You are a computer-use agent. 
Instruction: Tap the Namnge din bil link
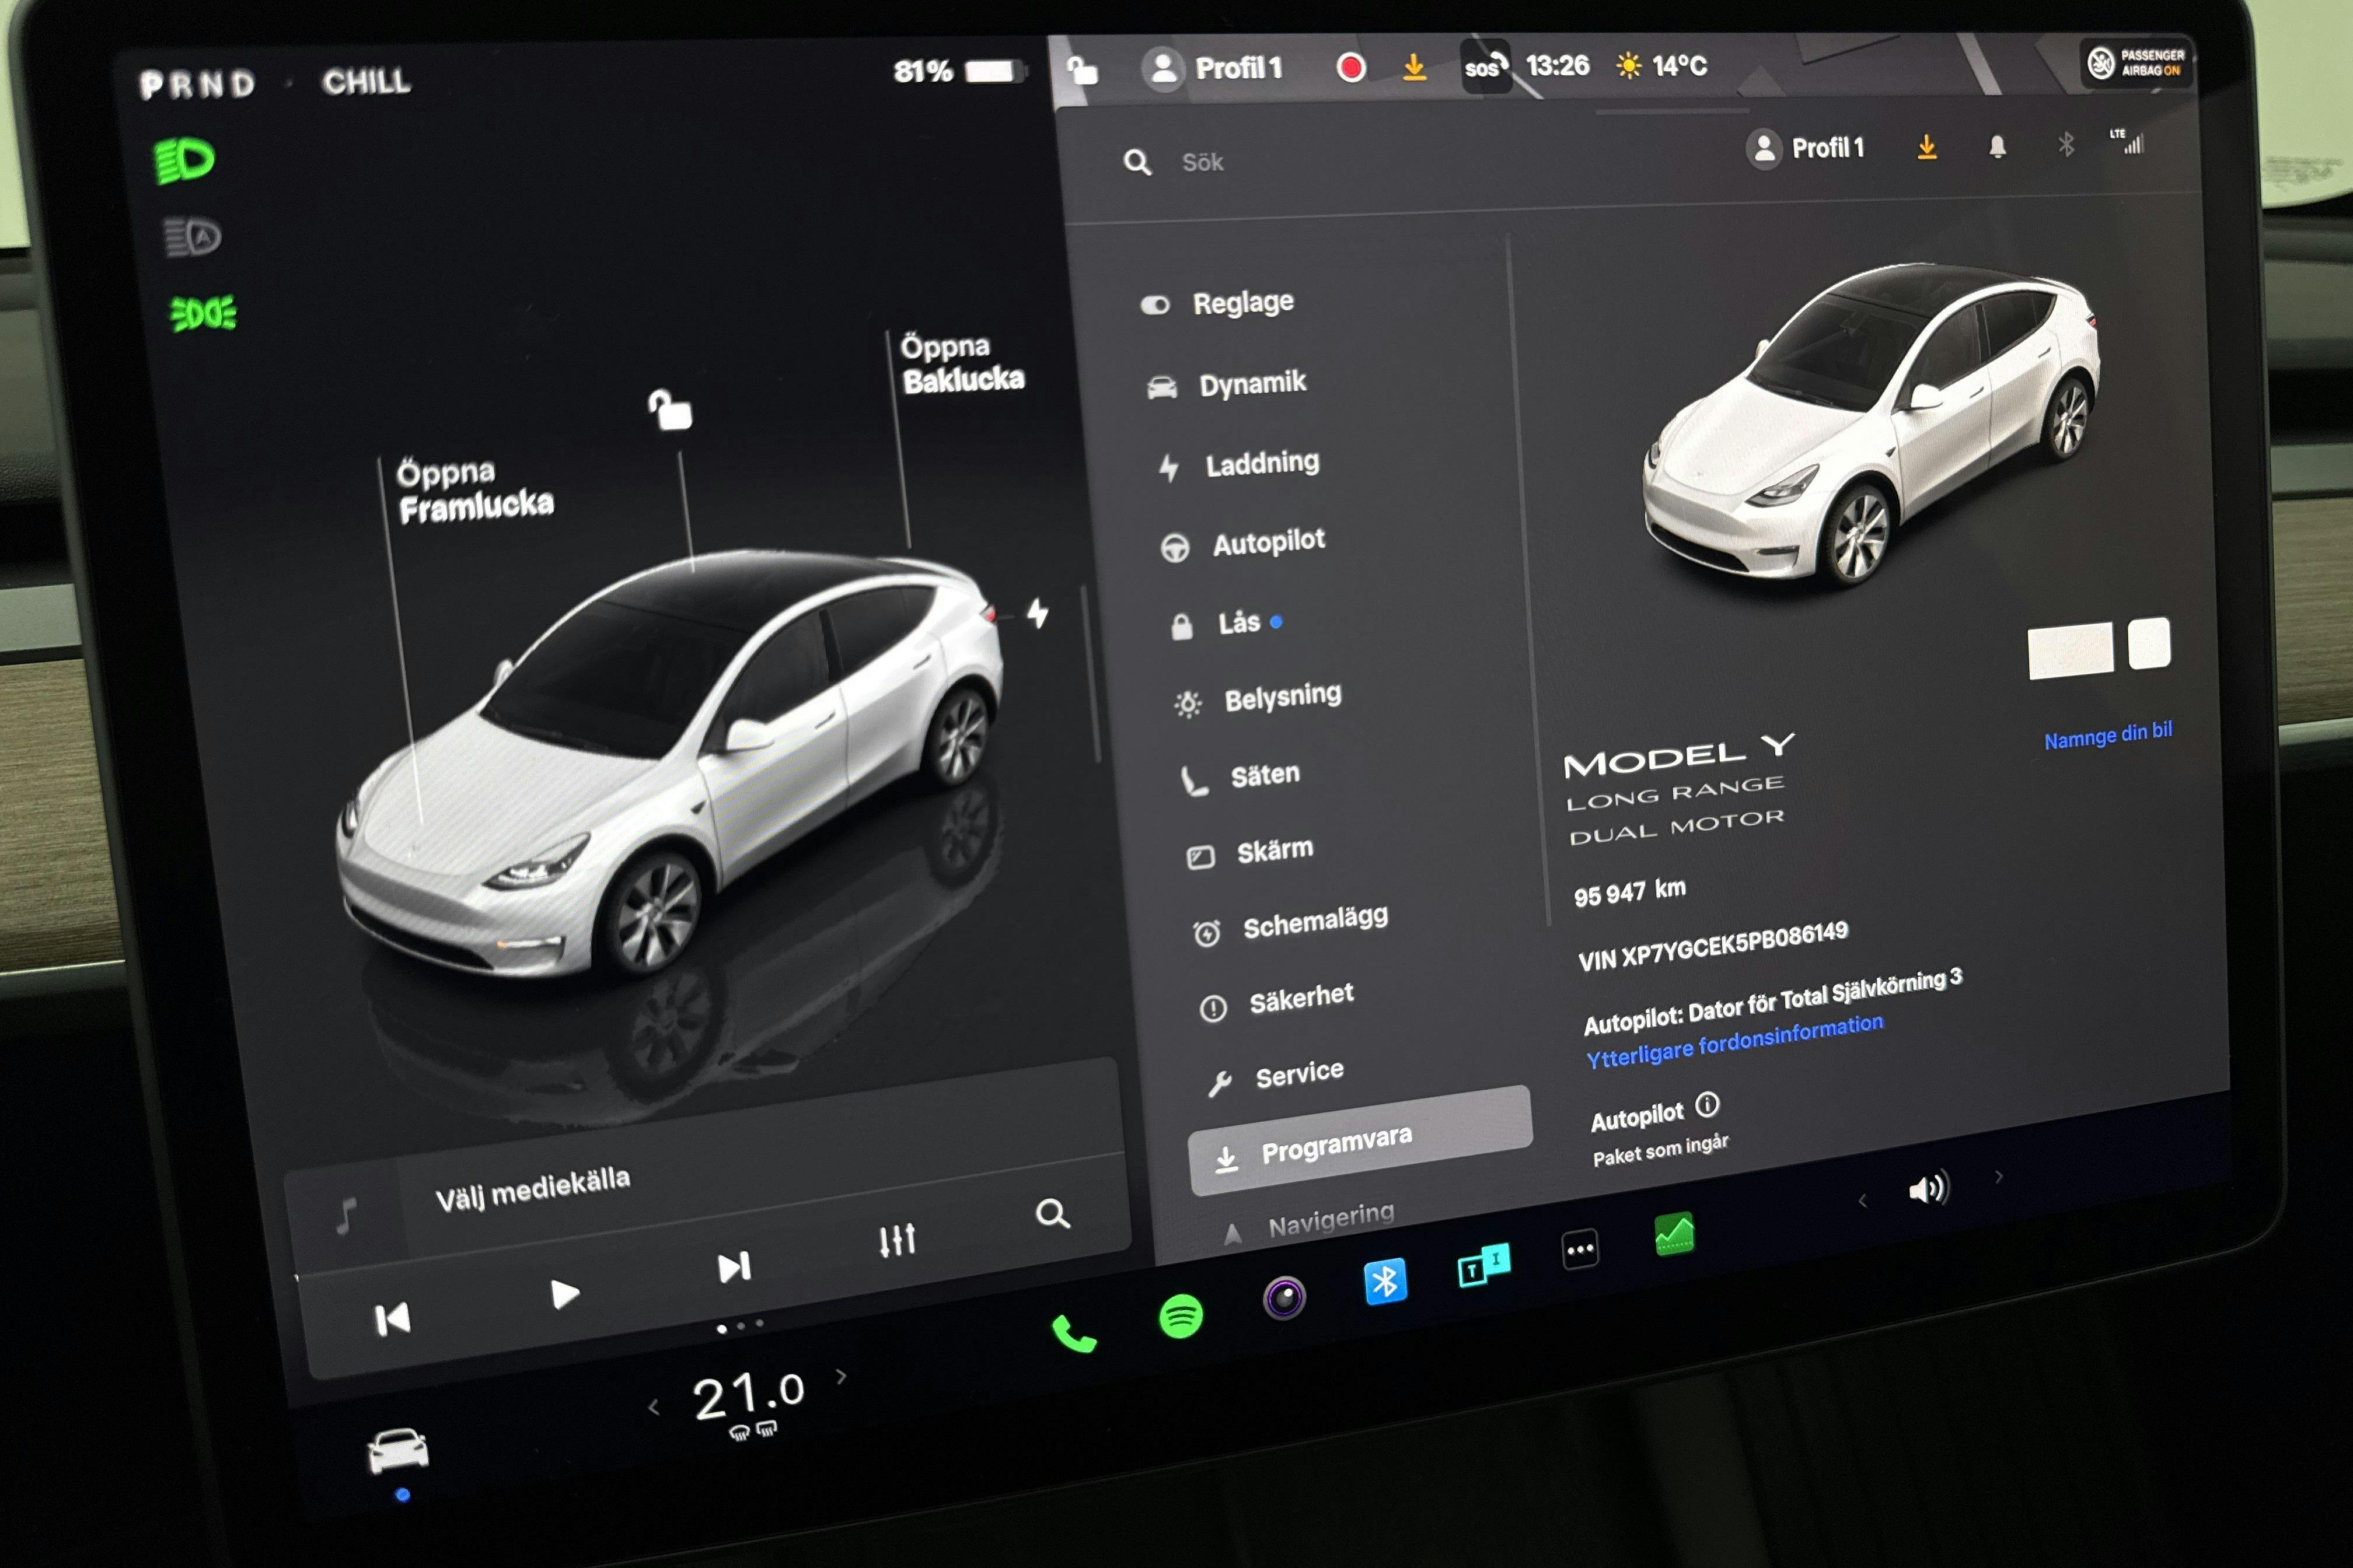(x=2108, y=735)
